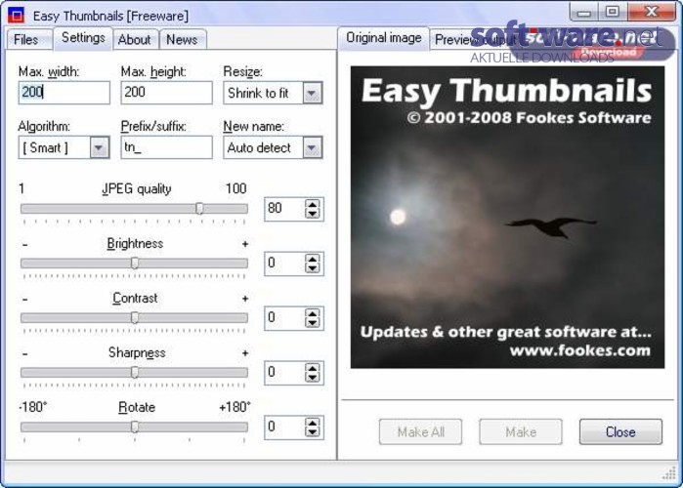Decrease Brightness with spinner down arrow
This screenshot has width=683, height=488.
pos(313,268)
